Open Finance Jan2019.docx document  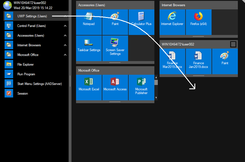pos(198,61)
